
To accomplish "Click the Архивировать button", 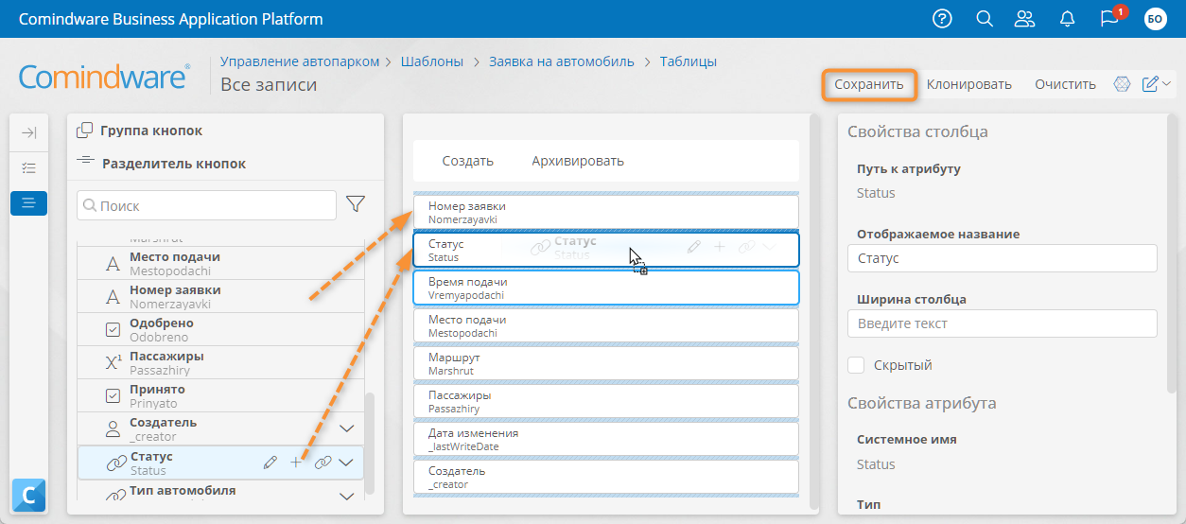I will [x=578, y=161].
